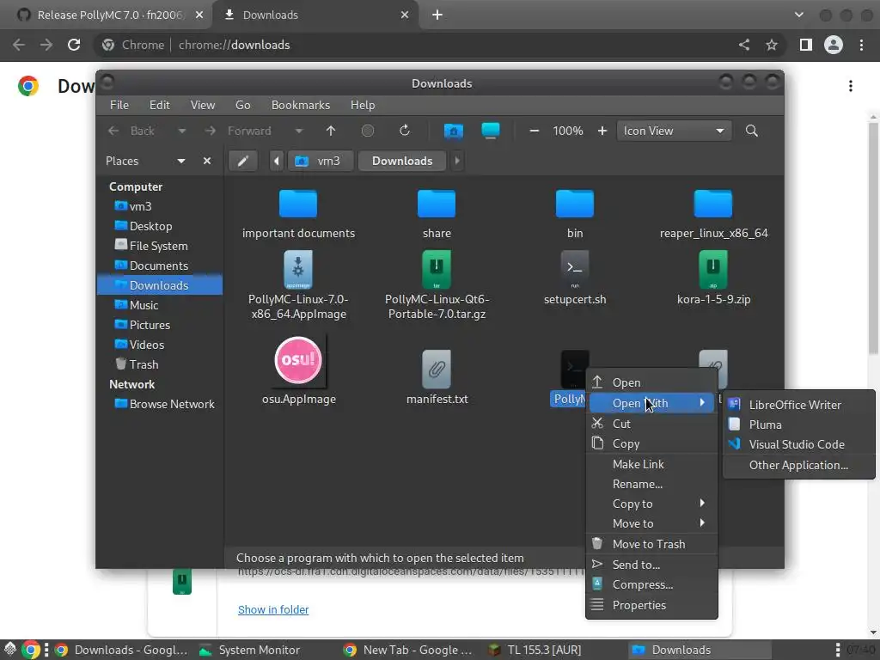Click the Up (parent folder) arrow in toolbar

[331, 131]
